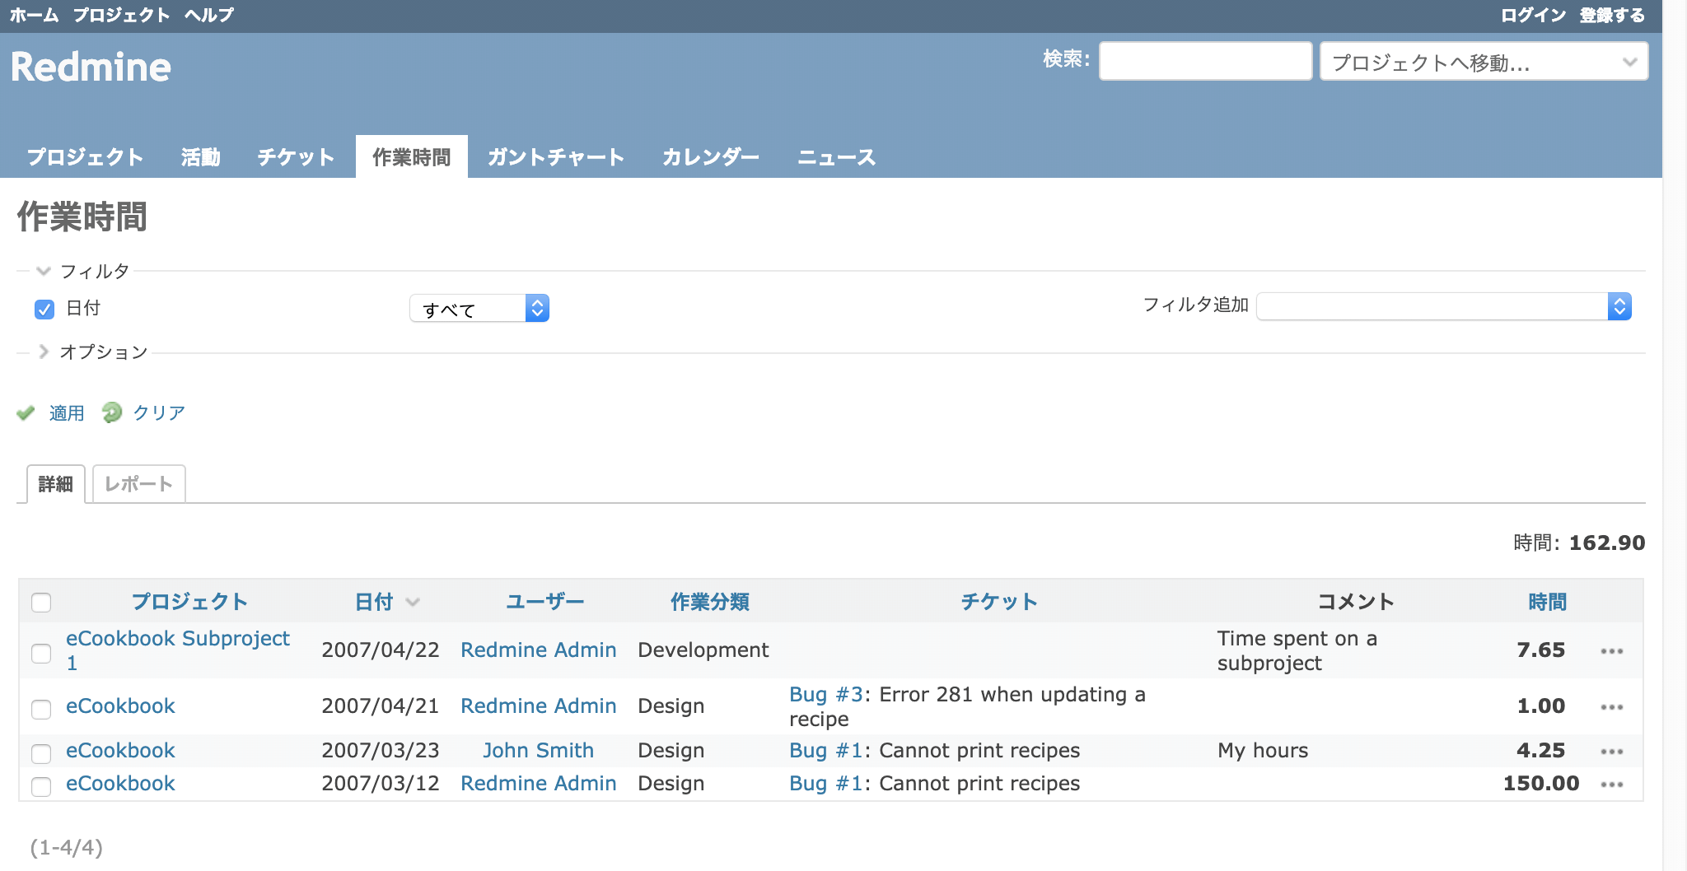Click the 'Time spent on a subproject' comment
The image size is (1687, 871).
[x=1297, y=650]
